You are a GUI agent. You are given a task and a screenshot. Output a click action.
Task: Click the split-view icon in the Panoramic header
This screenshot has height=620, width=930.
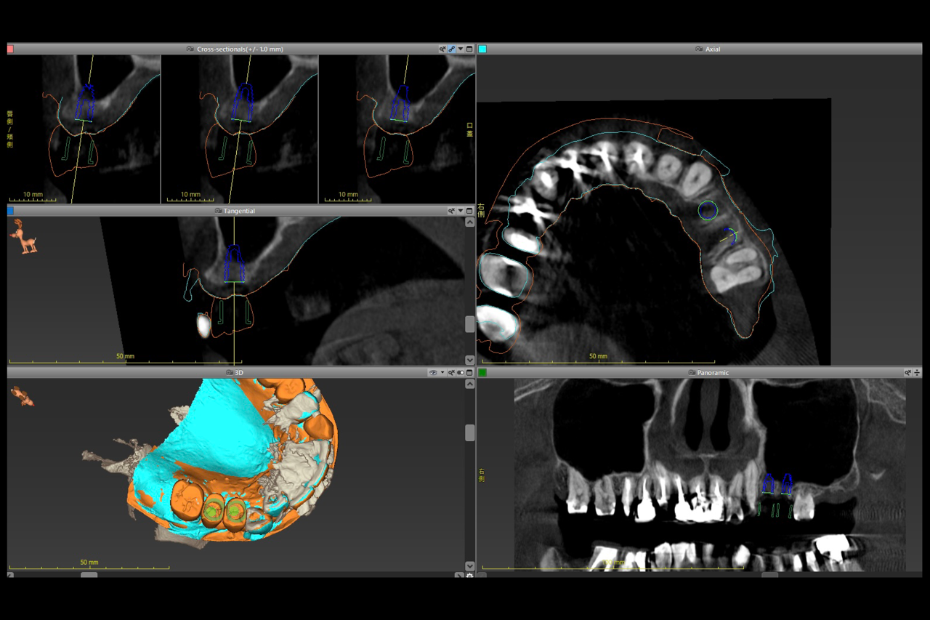[917, 373]
